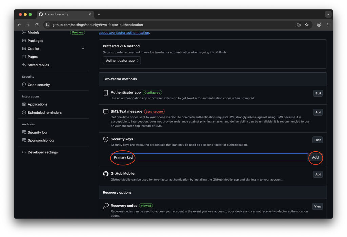Click the security key nickname input field
This screenshot has width=347, height=237.
(209, 157)
